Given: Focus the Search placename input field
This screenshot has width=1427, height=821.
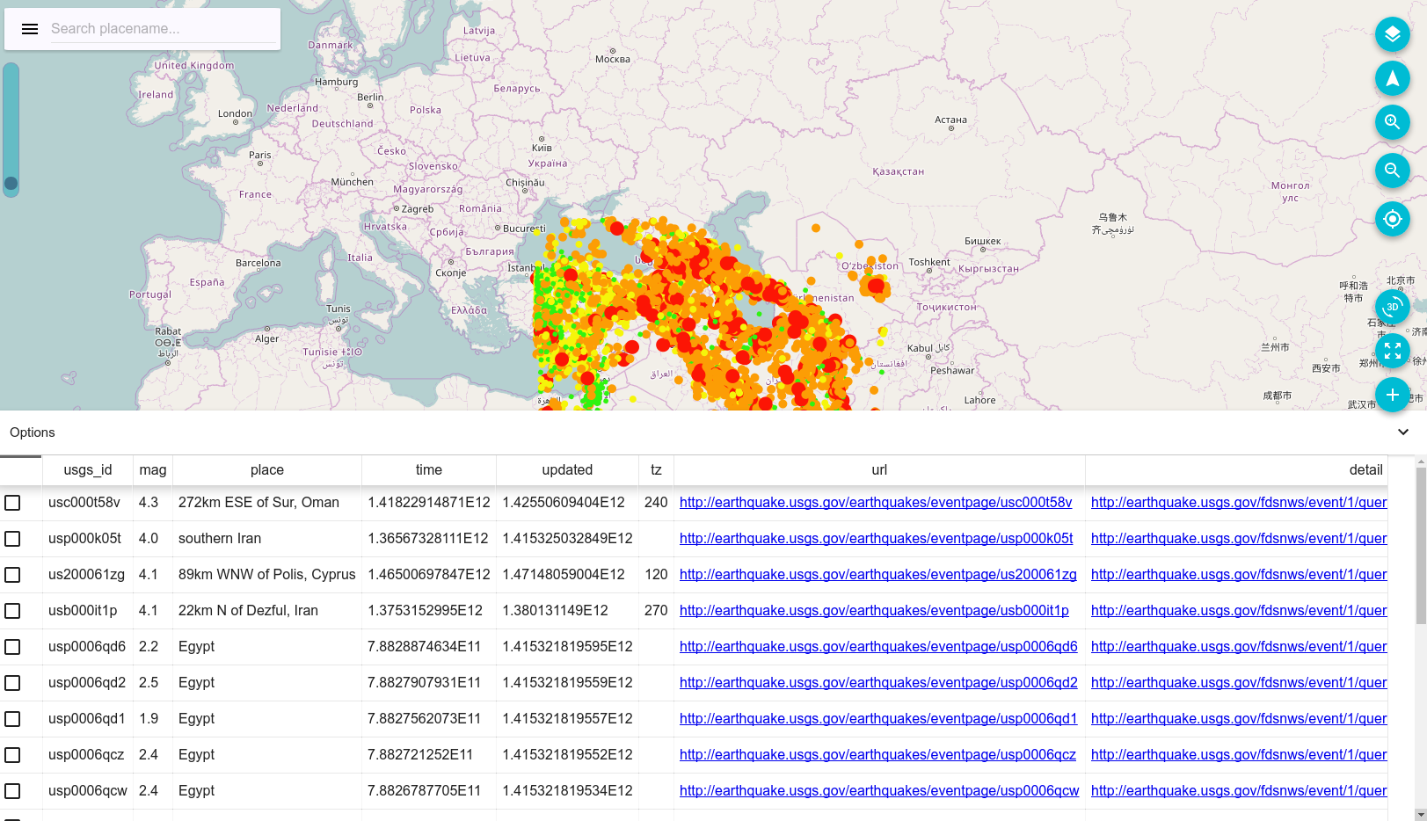Looking at the screenshot, I should (163, 29).
